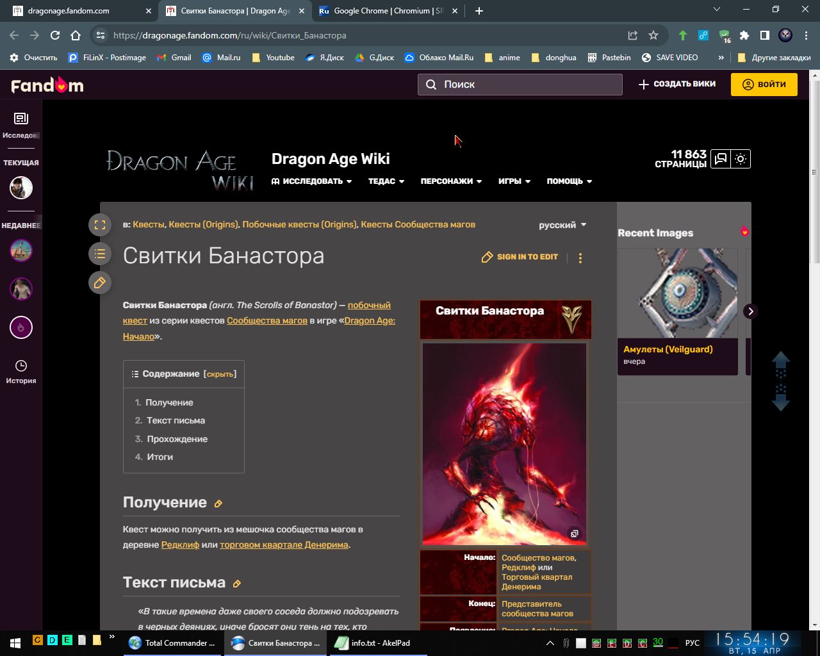820x656 pixels.
Task: Jump to Получение in contents
Action: pos(169,402)
